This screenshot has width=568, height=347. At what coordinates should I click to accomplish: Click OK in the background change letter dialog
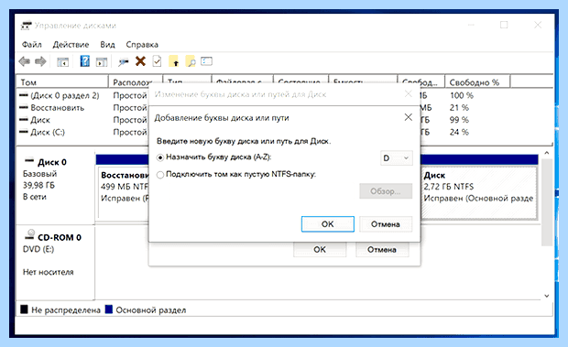320,250
